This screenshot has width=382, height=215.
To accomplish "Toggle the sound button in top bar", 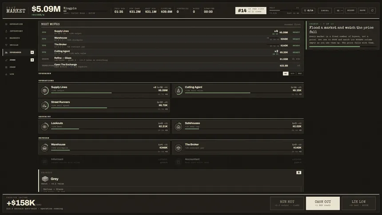I will [x=339, y=11].
